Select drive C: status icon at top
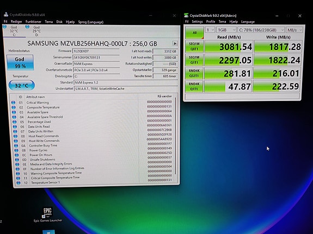This screenshot has height=234, width=313. click(5, 27)
